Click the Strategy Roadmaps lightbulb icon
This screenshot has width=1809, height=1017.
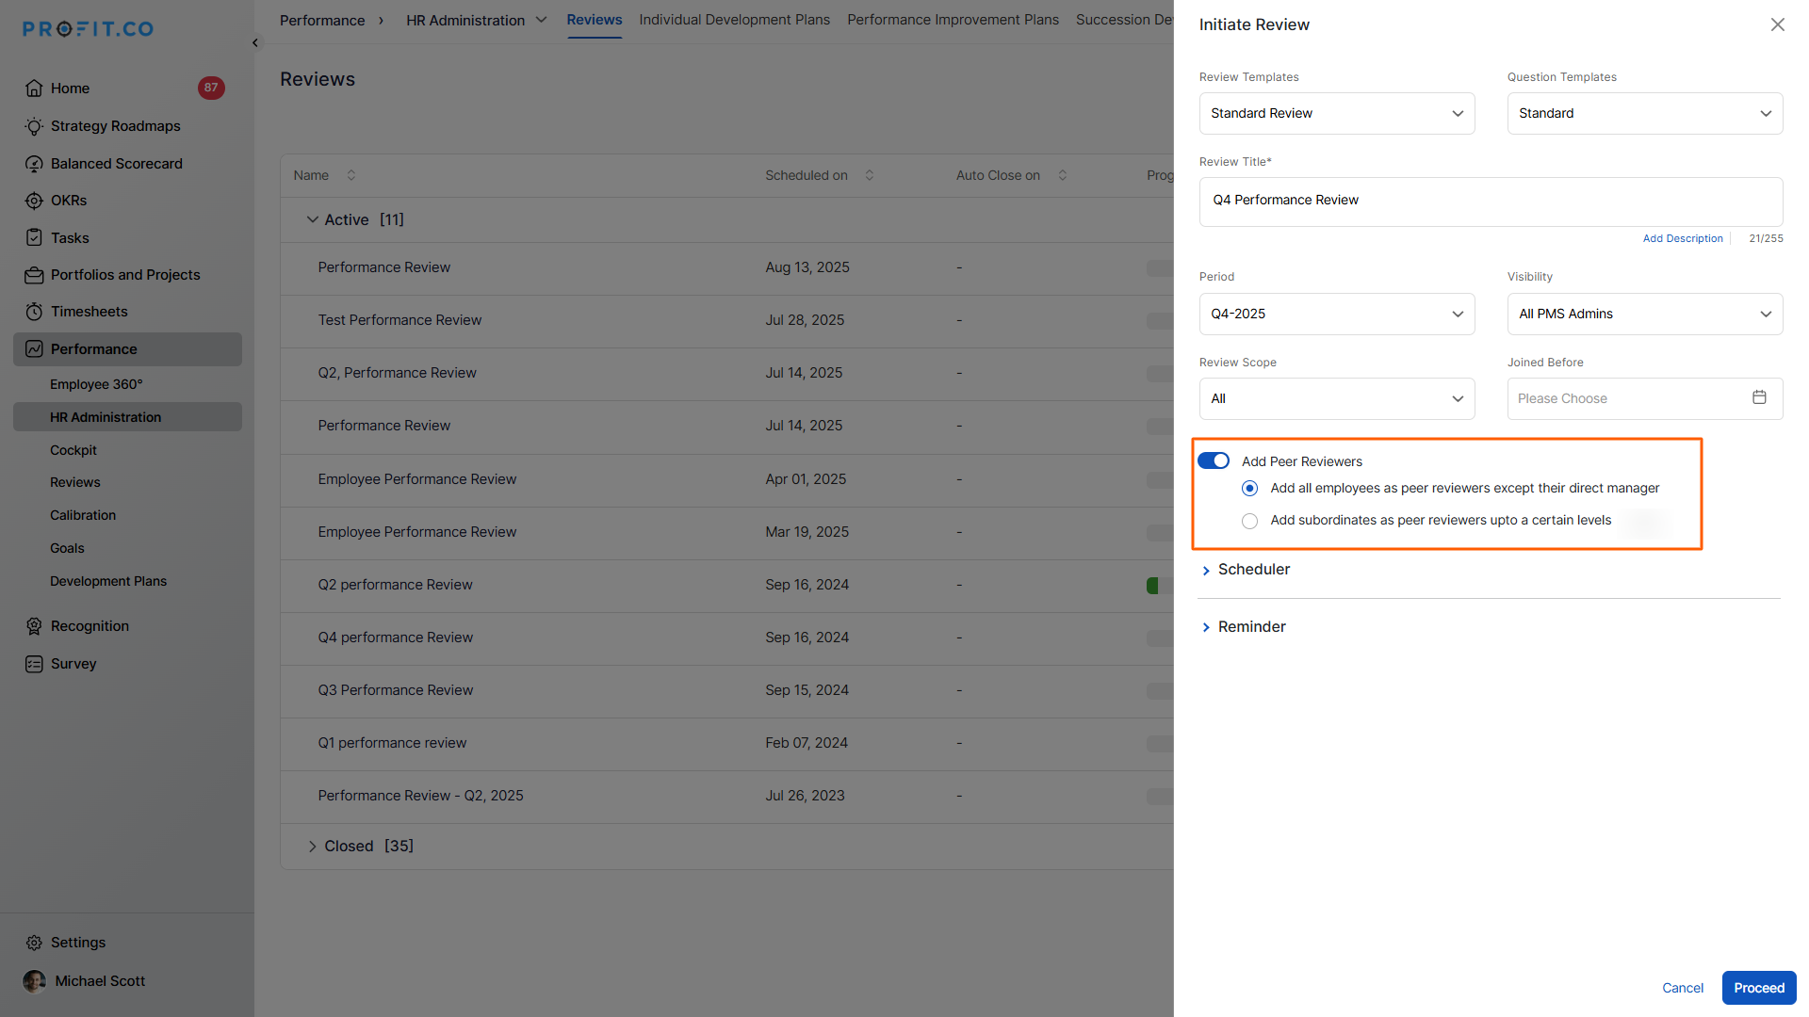pos(34,126)
